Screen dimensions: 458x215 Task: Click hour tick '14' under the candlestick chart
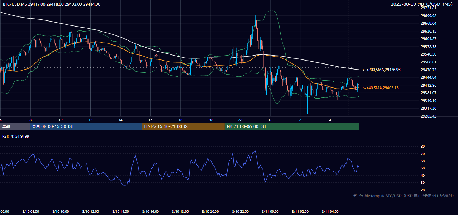tap(120, 120)
